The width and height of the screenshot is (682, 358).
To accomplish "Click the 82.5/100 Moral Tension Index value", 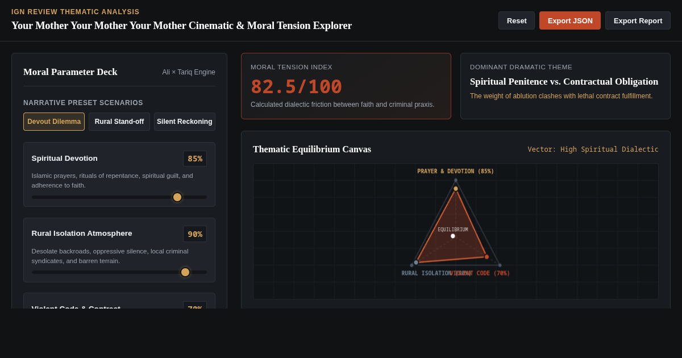I will click(x=297, y=87).
